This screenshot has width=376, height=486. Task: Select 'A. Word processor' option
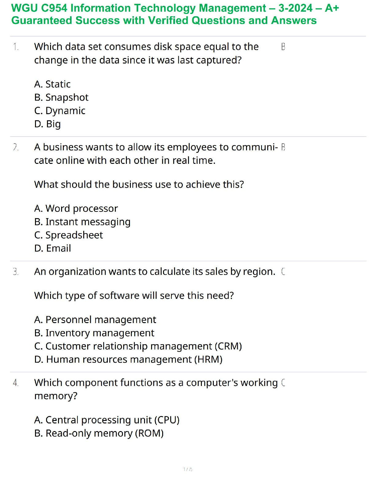(x=76, y=208)
